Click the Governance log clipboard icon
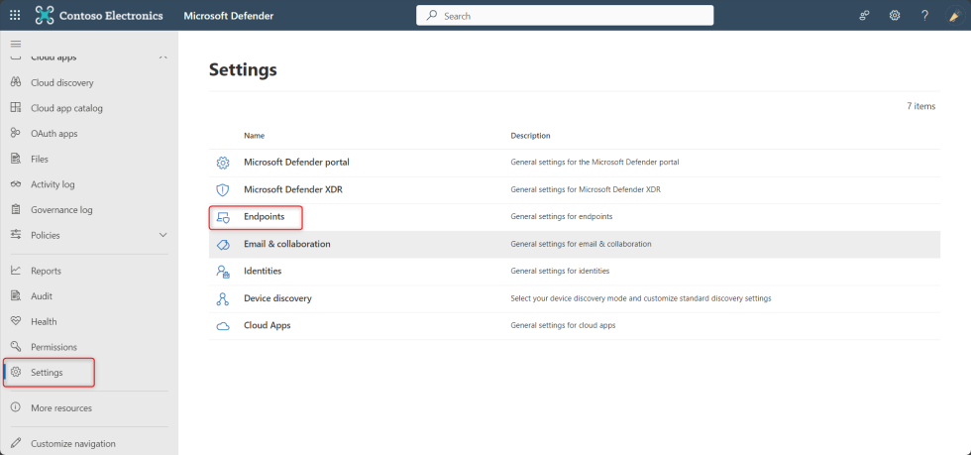Image resolution: width=971 pixels, height=455 pixels. point(17,209)
